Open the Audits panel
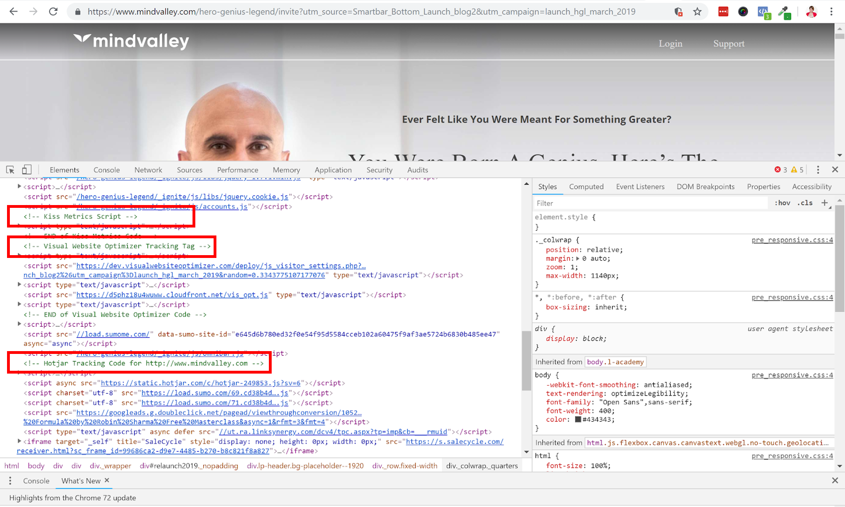The height and width of the screenshot is (507, 845). pyautogui.click(x=417, y=170)
